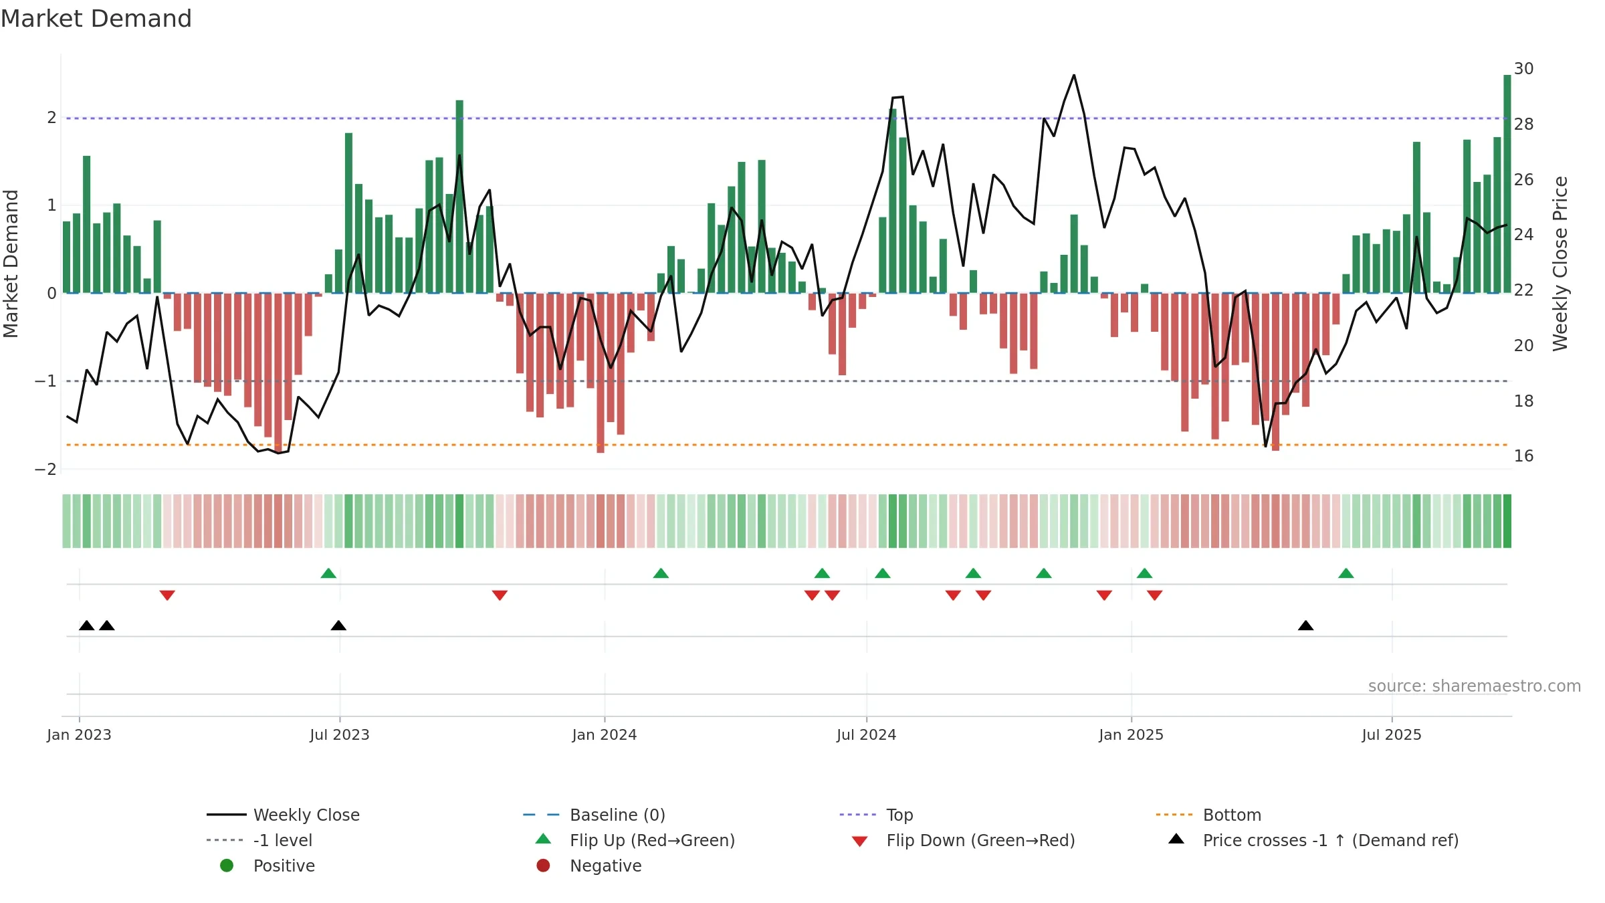Click the Weekly Close Price axis label
The width and height of the screenshot is (1605, 903).
[1560, 264]
